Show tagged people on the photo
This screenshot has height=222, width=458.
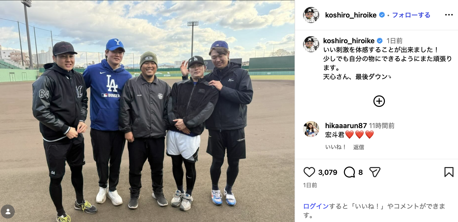tap(8, 212)
